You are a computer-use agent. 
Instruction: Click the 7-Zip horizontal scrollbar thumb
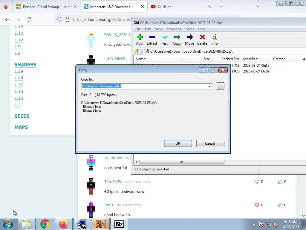182,162
